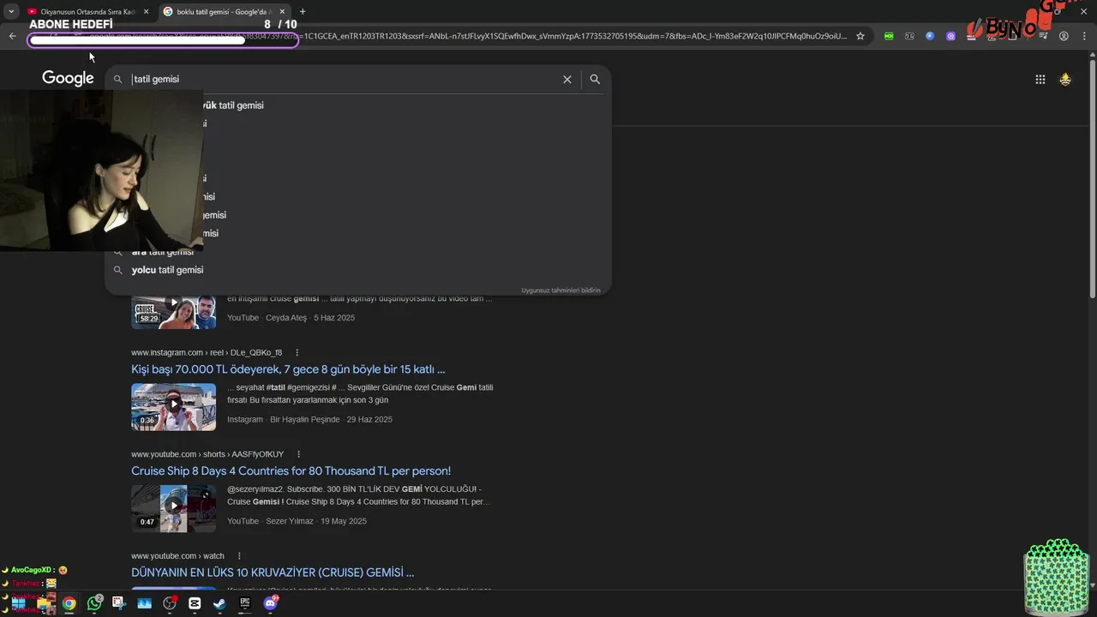Viewport: 1097px width, 617px height.
Task: Open options menu for instagram.com result
Action: [x=297, y=352]
